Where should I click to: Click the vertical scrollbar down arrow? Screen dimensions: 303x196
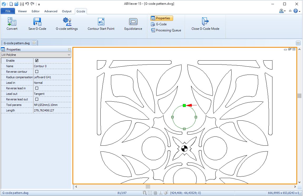pyautogui.click(x=299, y=182)
